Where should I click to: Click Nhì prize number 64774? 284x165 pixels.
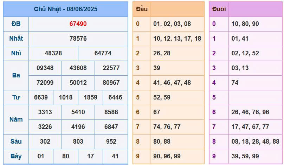pos(103,53)
